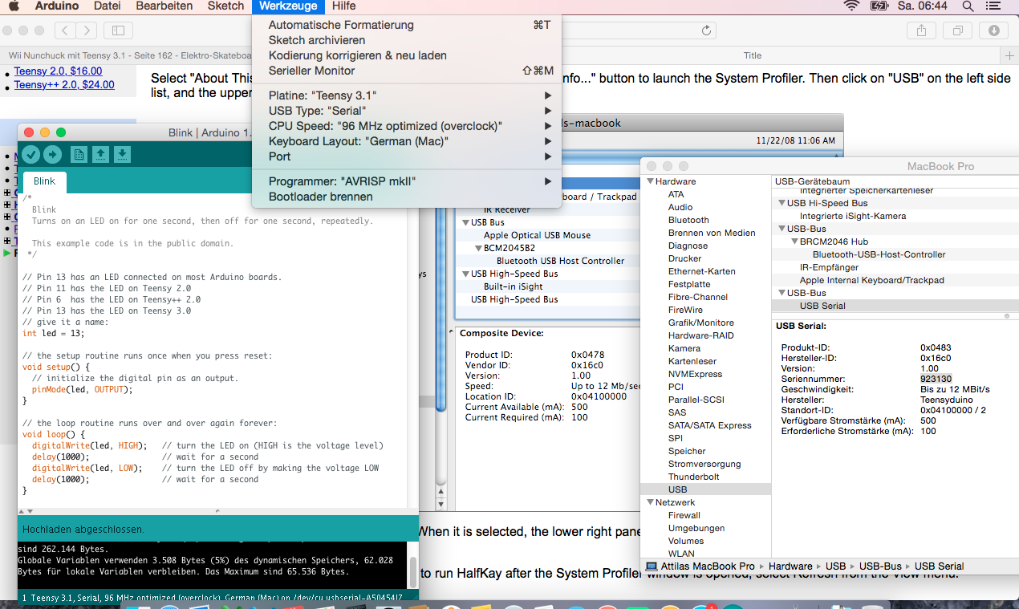The width and height of the screenshot is (1019, 609).
Task: Open the Hilfe menu
Action: coord(343,6)
